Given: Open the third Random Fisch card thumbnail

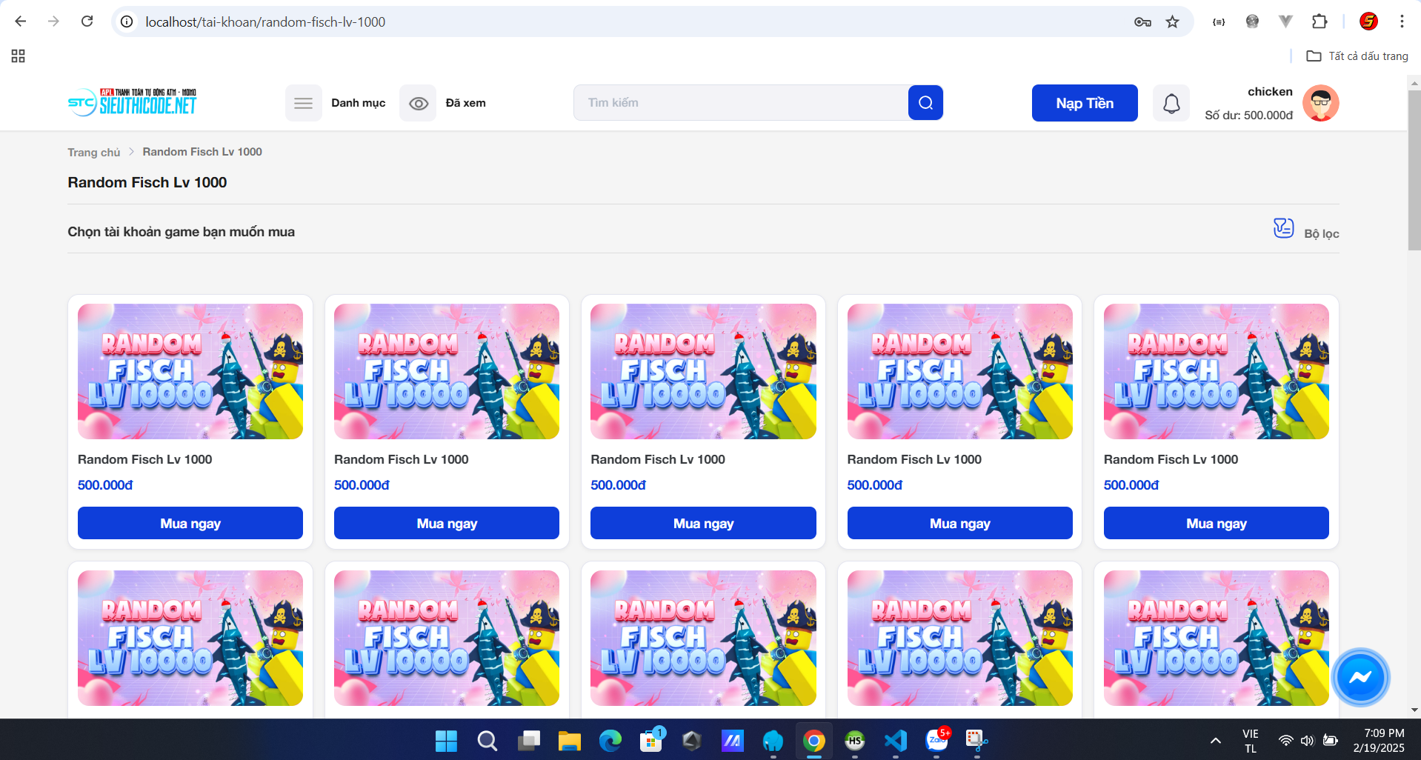Looking at the screenshot, I should pos(703,371).
